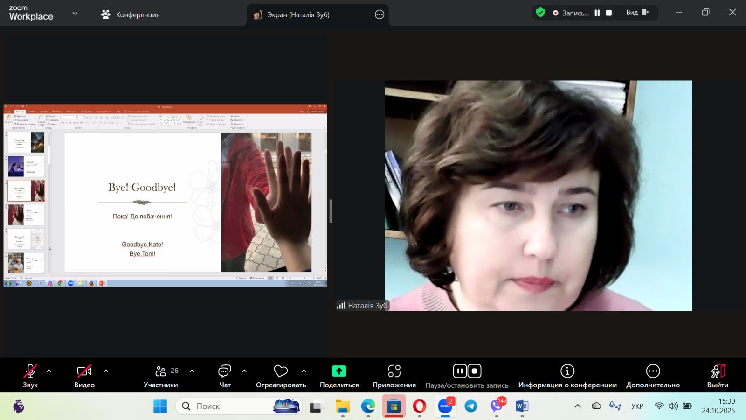The height and width of the screenshot is (420, 746).
Task: Click the Отреагировать heart icon
Action: 281,371
